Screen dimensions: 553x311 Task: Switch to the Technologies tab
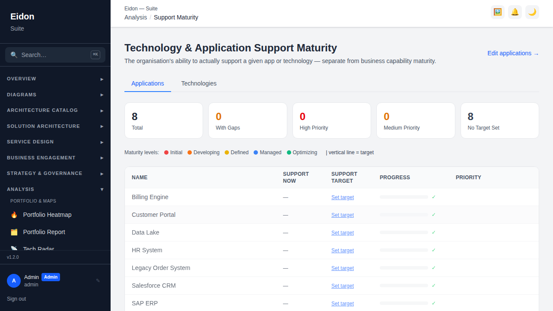click(199, 83)
